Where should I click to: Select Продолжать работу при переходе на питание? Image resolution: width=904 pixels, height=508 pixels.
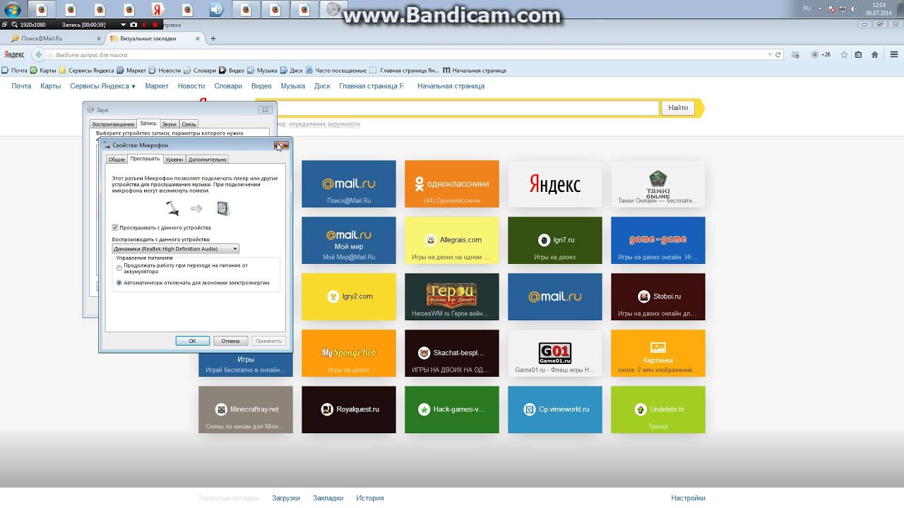tap(119, 268)
